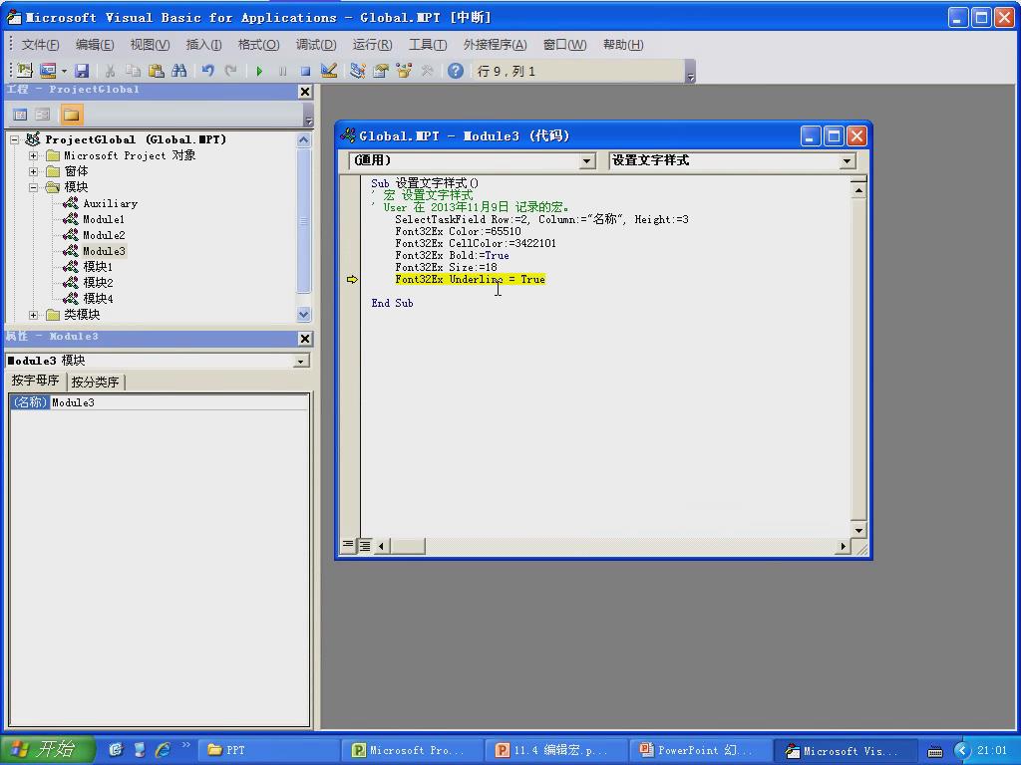The width and height of the screenshot is (1021, 765).
Task: Expand the Microsoft Project 对象 folder
Action: 33,155
